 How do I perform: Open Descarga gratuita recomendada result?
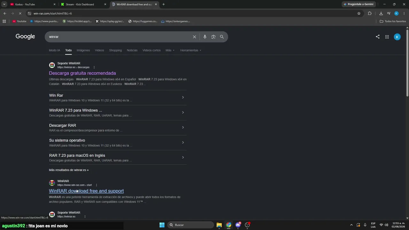[x=82, y=73]
